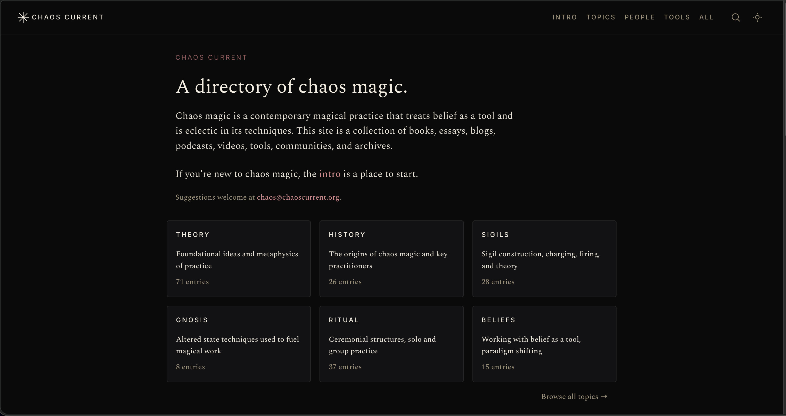The width and height of the screenshot is (786, 416).
Task: Open the TOPICS nav item
Action: point(601,17)
